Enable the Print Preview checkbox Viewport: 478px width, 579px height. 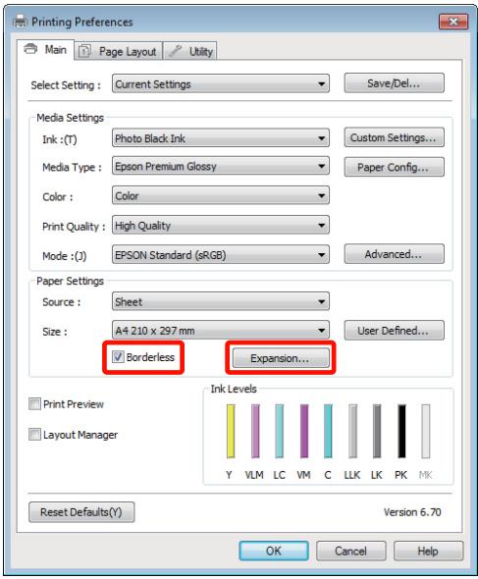pos(34,403)
